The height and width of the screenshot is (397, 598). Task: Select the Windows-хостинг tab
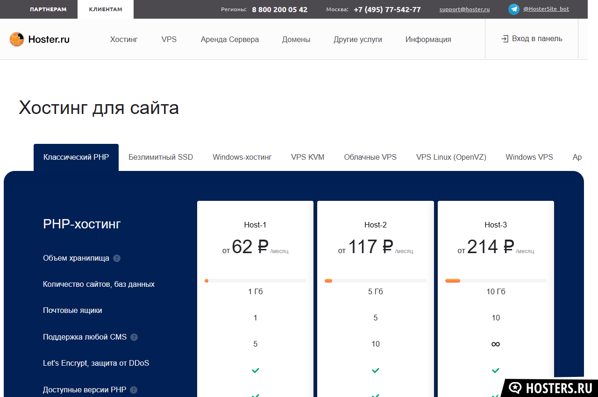coord(242,157)
